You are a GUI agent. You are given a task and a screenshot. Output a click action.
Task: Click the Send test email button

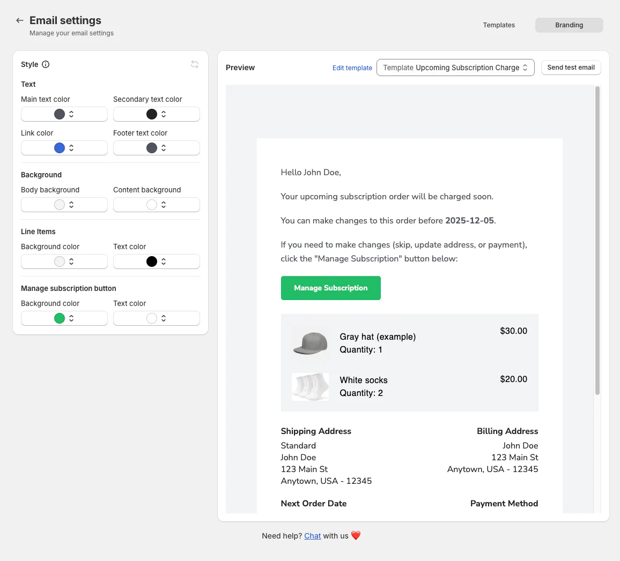tap(571, 68)
